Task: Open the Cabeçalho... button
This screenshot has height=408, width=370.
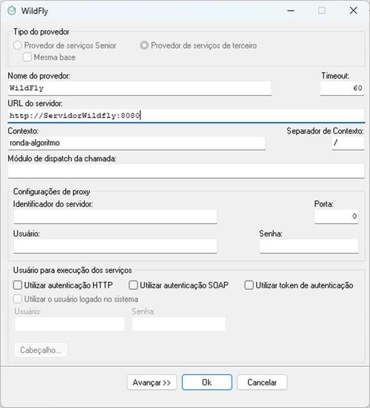Action: 41,350
